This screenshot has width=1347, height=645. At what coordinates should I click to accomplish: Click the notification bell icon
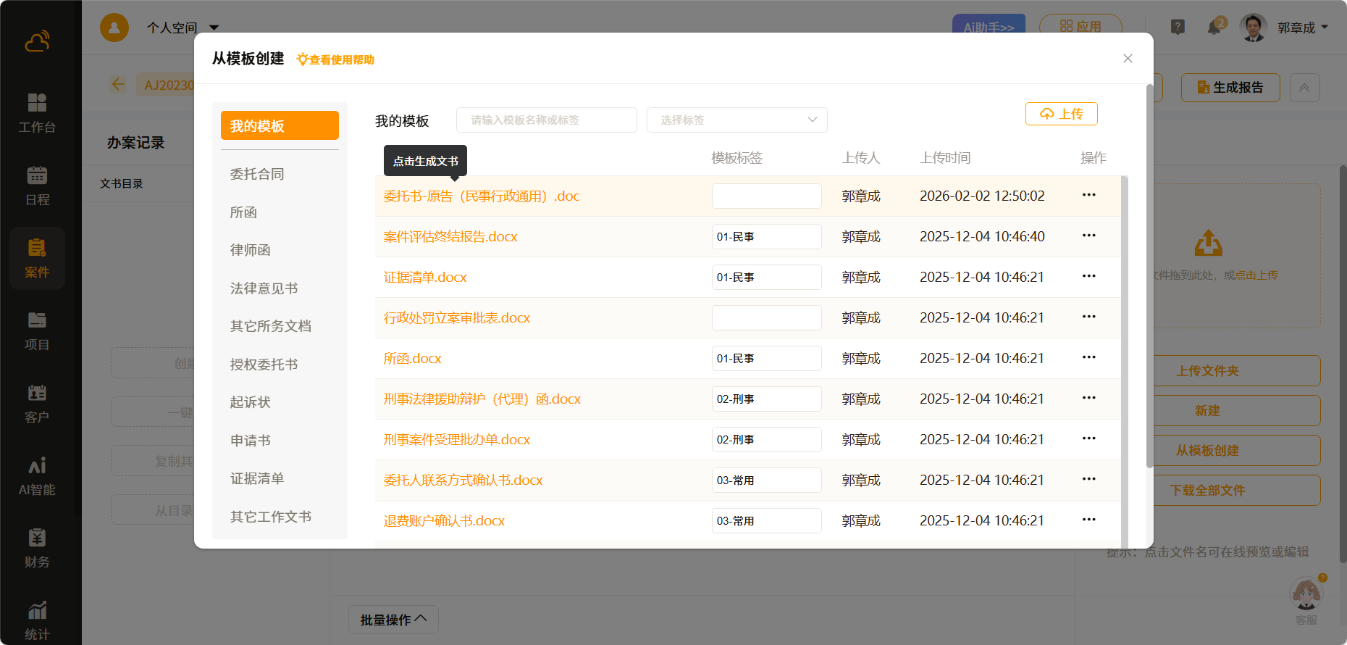click(1214, 28)
